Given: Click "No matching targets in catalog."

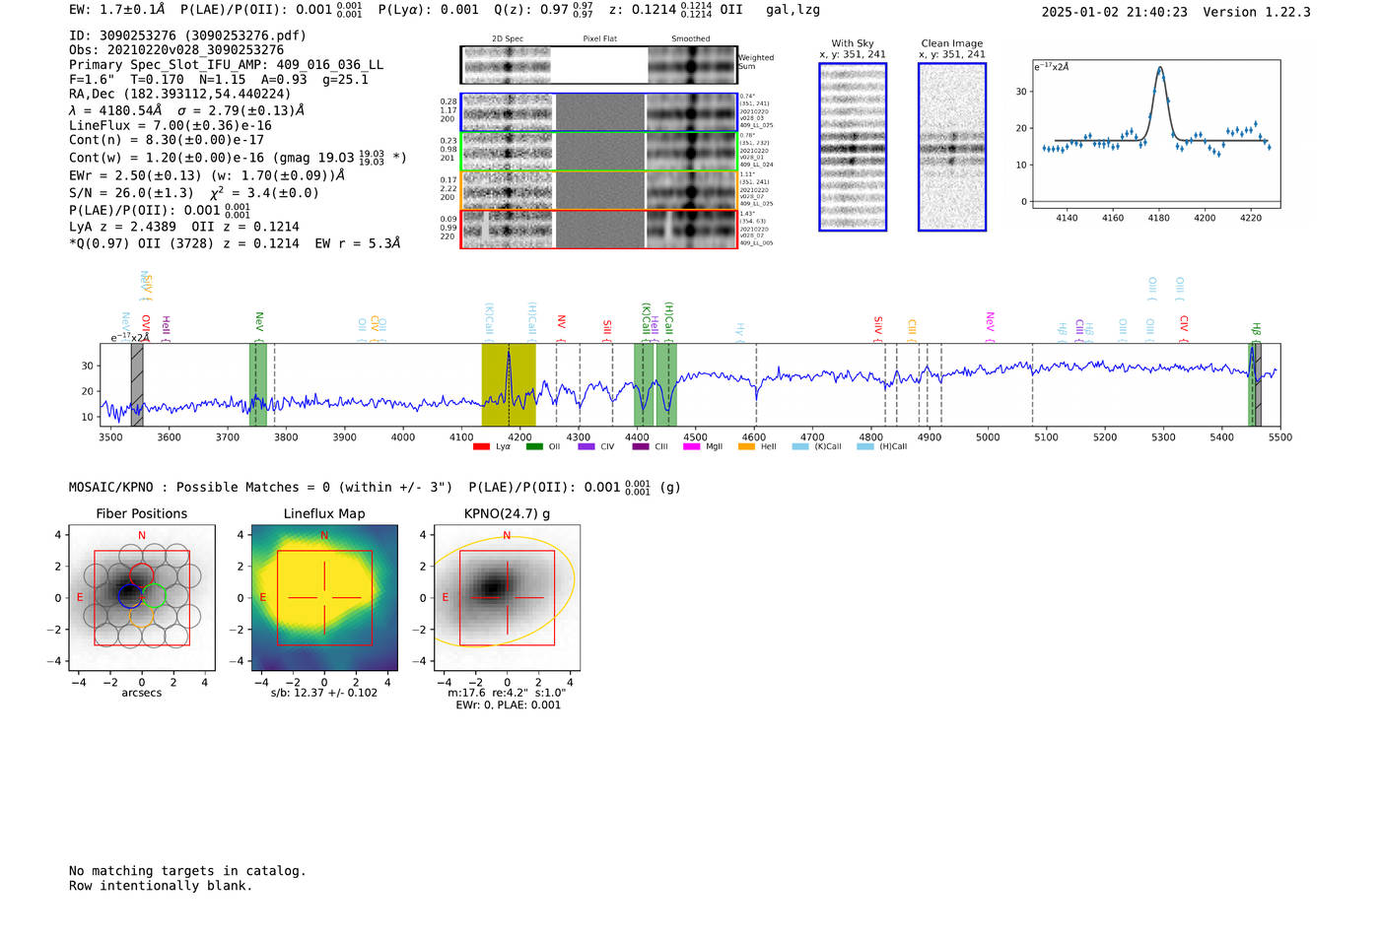Looking at the screenshot, I should pos(187,871).
